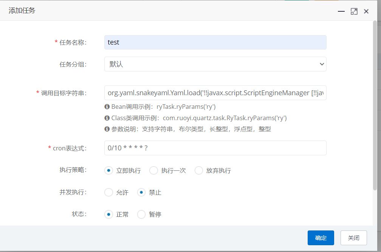Select 执行一次 execution policy

coord(153,170)
